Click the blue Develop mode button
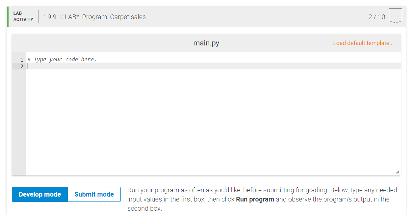Screen dimensions: 412x215 (39, 194)
